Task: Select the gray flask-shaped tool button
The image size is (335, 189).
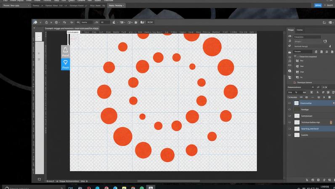Action: click(x=65, y=51)
